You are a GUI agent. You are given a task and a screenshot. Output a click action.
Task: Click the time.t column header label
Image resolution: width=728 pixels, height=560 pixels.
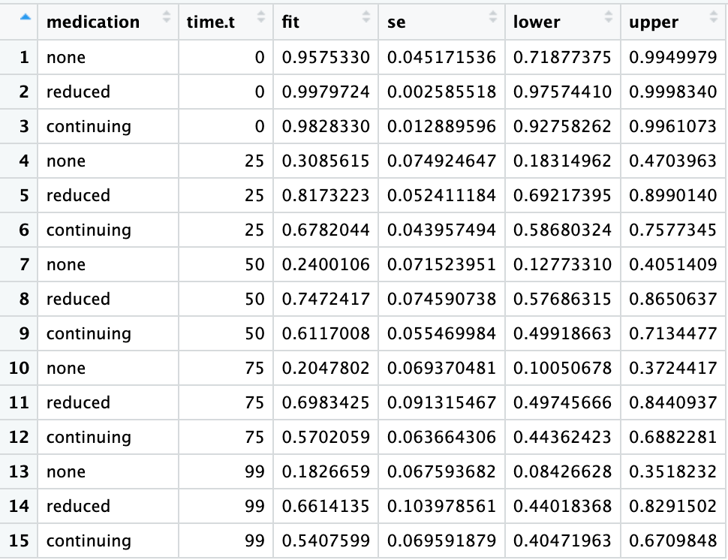(211, 22)
